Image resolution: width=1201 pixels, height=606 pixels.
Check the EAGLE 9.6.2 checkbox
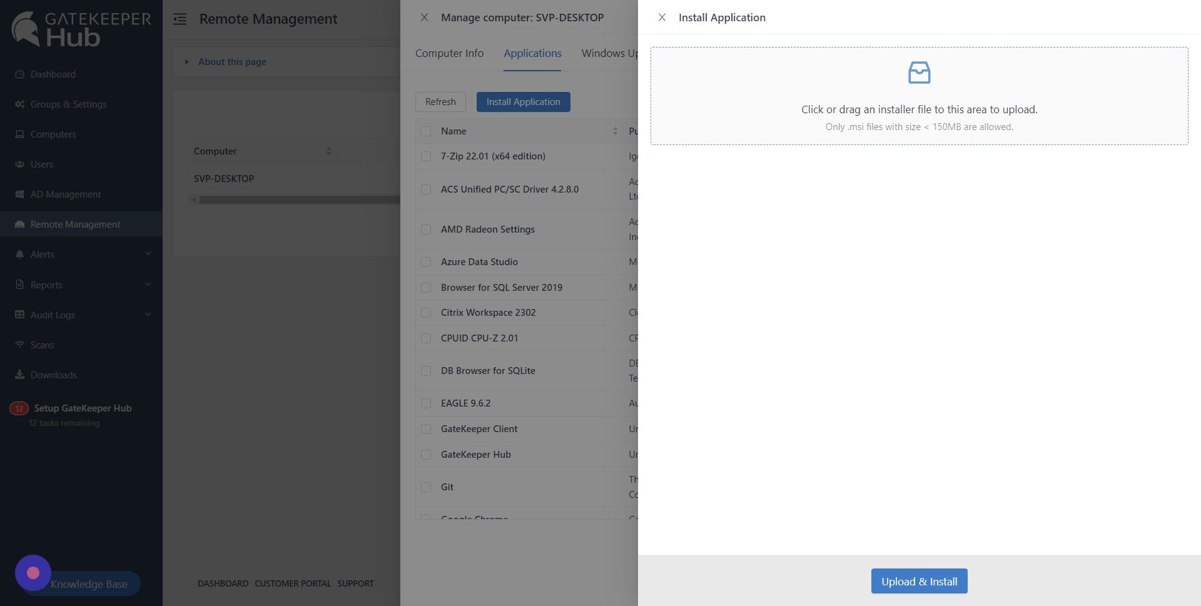(x=426, y=403)
